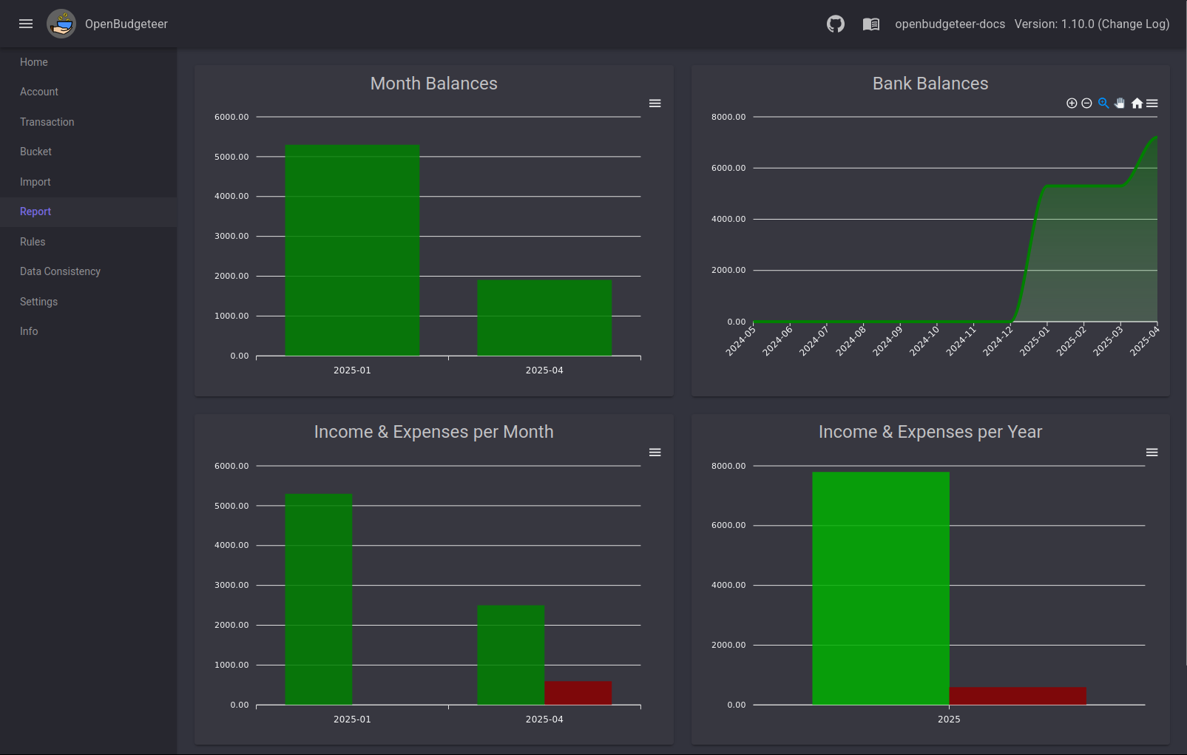
Task: Click the 2024-05 axis label
Action: [x=741, y=341]
